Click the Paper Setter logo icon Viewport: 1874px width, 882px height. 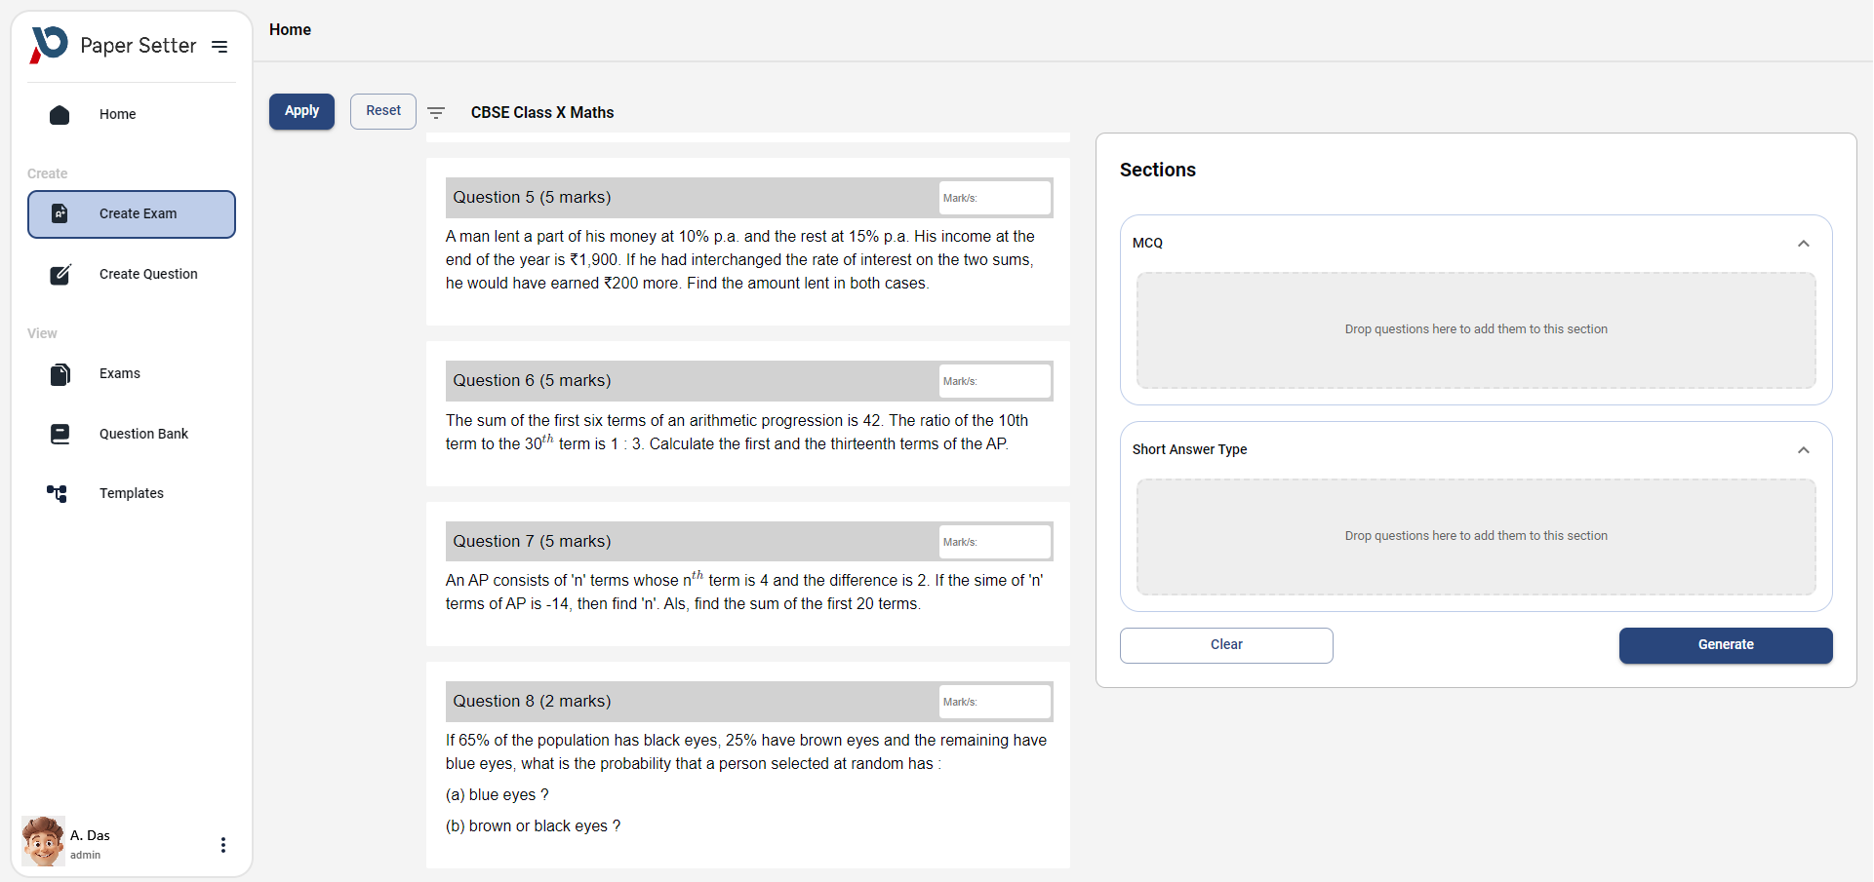[49, 45]
